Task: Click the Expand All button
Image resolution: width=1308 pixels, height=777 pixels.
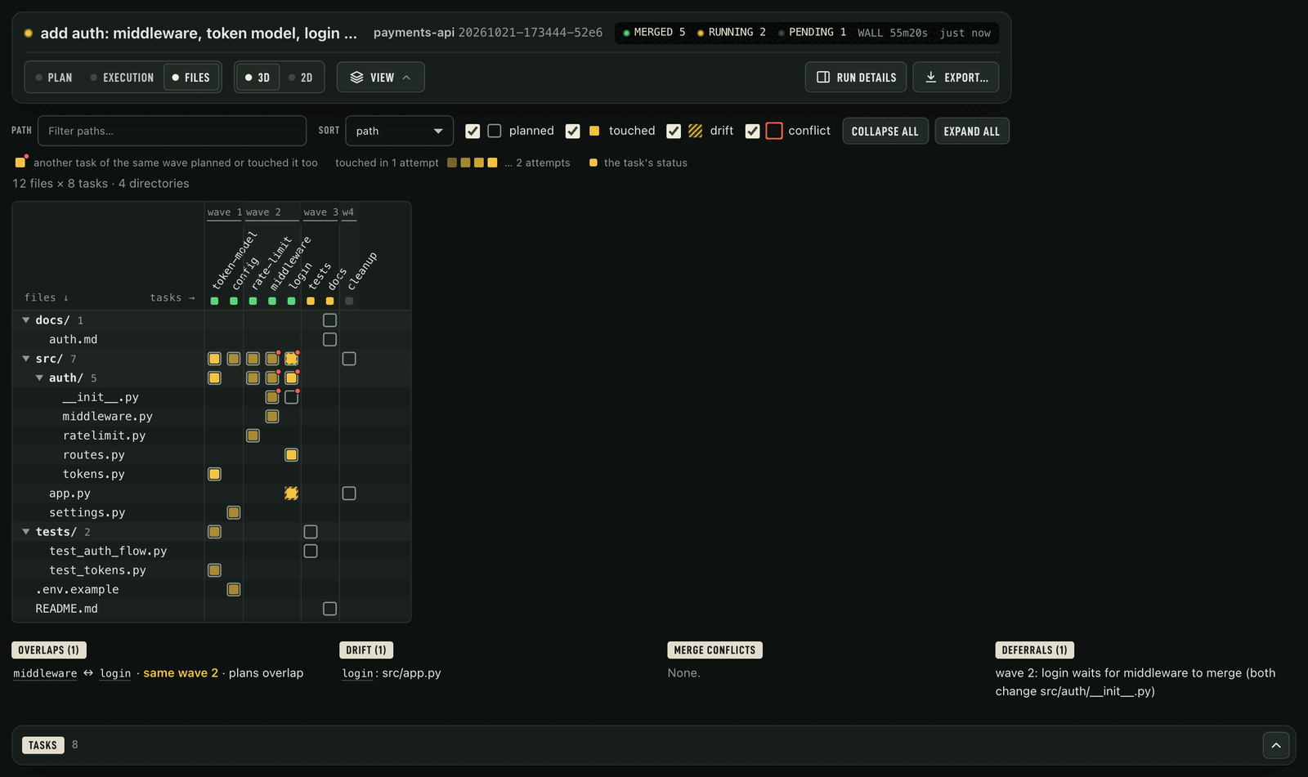Action: pos(972,131)
